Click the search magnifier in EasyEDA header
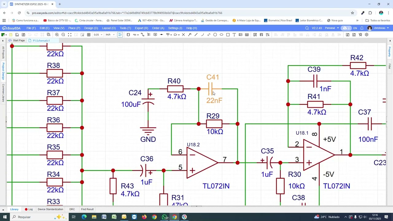Image resolution: width=393 pixels, height=221 pixels. tap(307, 28)
